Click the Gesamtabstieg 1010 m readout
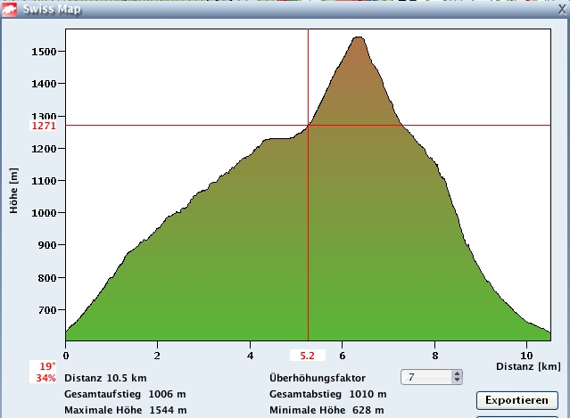This screenshot has height=418, width=570. click(x=327, y=394)
